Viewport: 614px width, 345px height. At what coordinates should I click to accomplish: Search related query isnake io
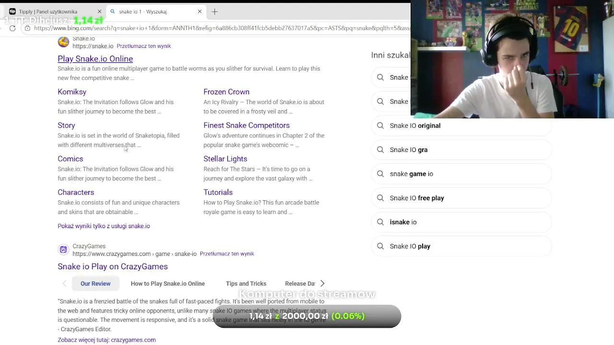(x=461, y=222)
